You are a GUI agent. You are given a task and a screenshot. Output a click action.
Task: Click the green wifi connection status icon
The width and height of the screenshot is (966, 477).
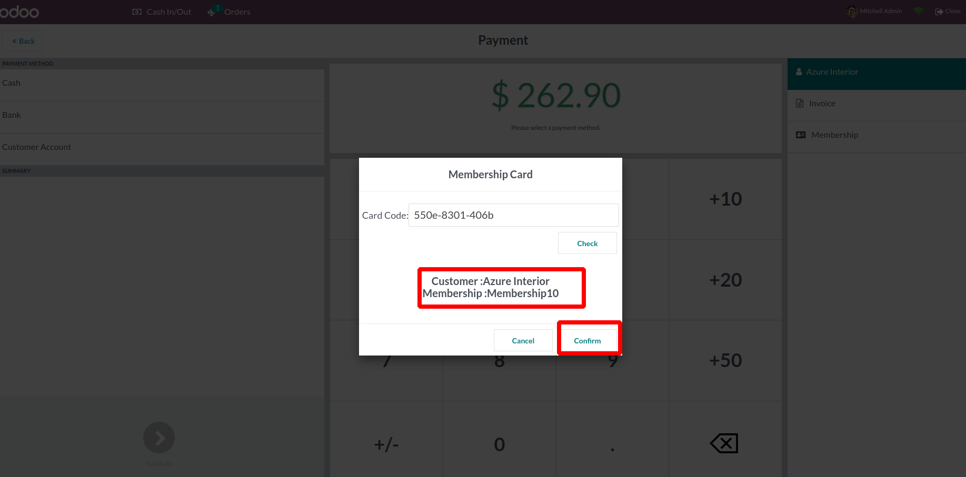pos(919,11)
